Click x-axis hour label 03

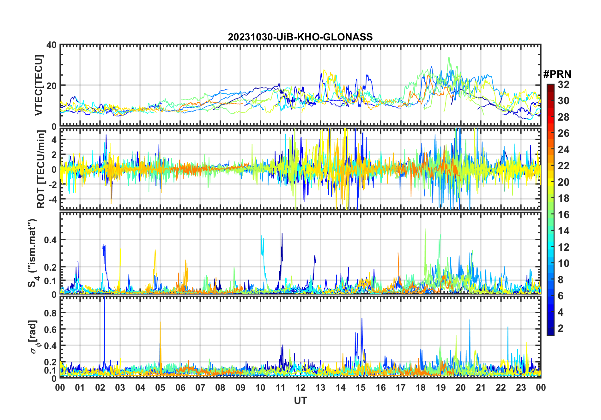point(120,388)
